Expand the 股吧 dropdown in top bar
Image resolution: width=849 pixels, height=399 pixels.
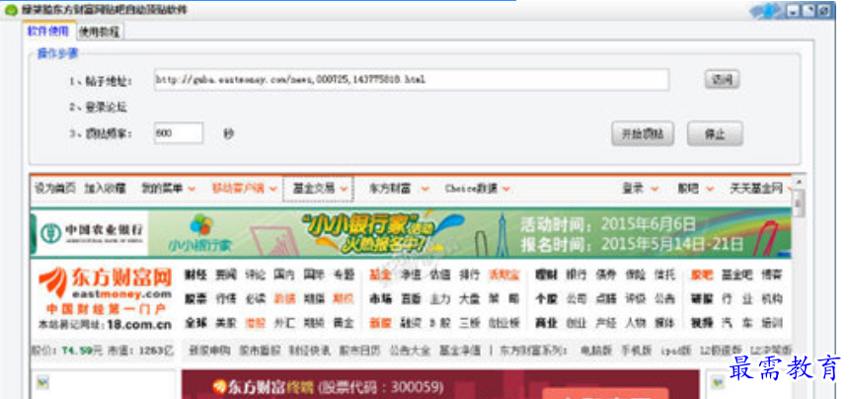click(x=695, y=189)
